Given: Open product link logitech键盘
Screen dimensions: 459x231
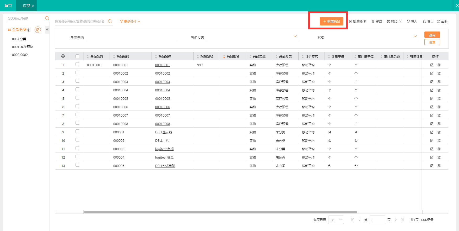Looking at the screenshot, I should [164, 157].
